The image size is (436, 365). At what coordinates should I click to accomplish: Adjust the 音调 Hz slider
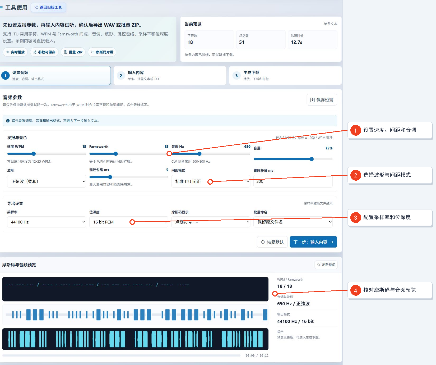coord(211,154)
